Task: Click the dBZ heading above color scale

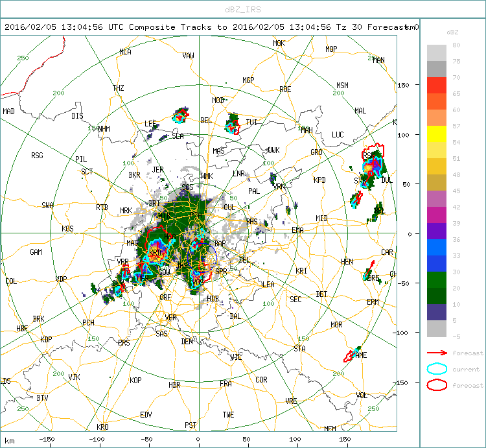Action: pyautogui.click(x=452, y=32)
